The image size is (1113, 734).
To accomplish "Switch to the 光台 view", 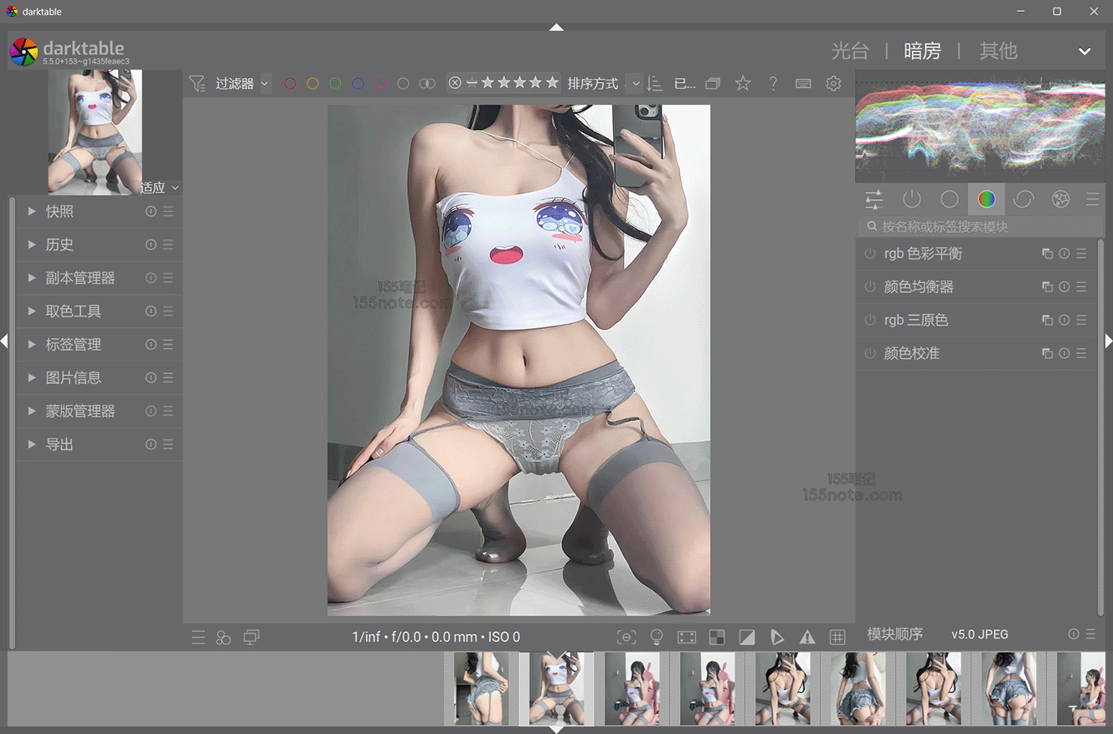I will (x=849, y=51).
